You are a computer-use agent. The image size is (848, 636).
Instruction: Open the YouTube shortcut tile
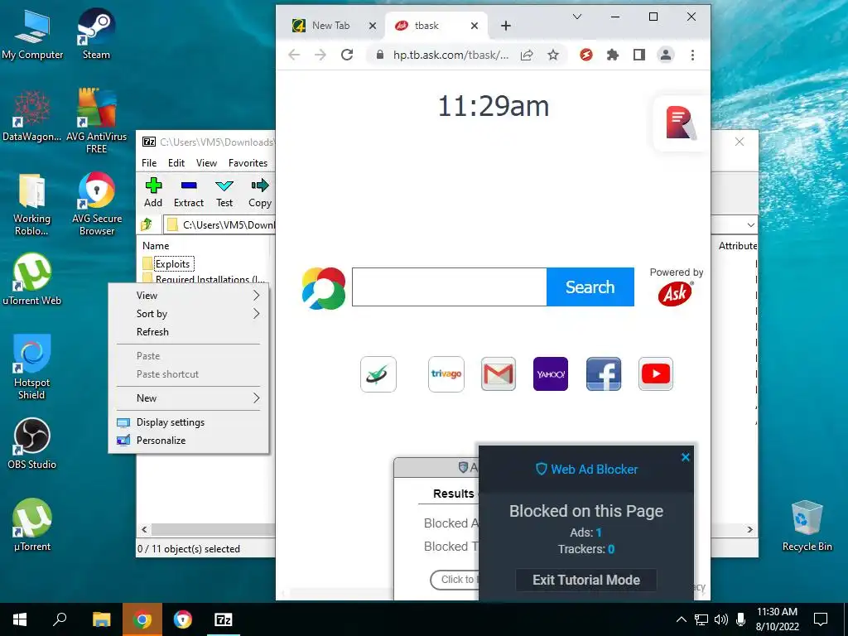pyautogui.click(x=656, y=373)
